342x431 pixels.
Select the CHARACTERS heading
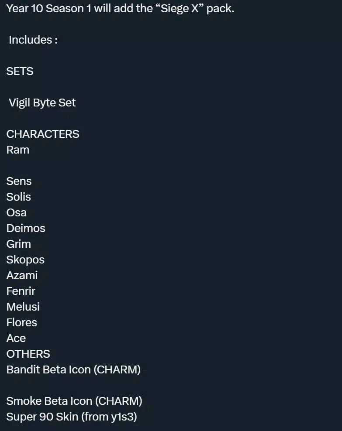(x=43, y=134)
